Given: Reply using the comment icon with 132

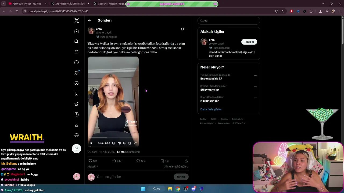Looking at the screenshot, I should (x=93, y=161).
